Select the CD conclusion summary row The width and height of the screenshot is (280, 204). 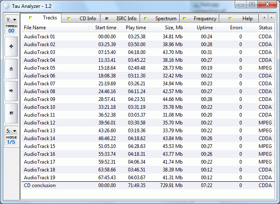[40, 185]
